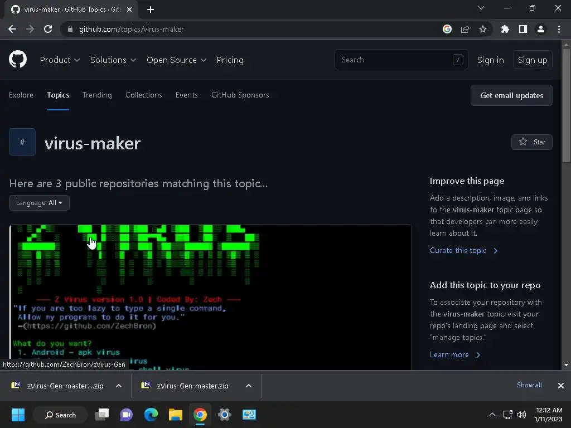This screenshot has width=571, height=428.
Task: Click the scrollbar down arrow
Action: (566, 364)
